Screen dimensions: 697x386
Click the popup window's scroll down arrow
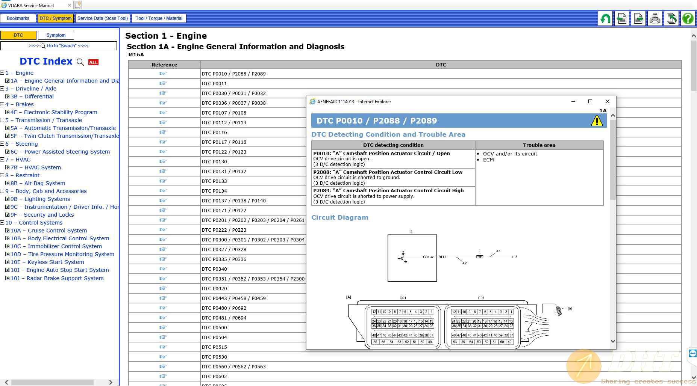click(613, 341)
